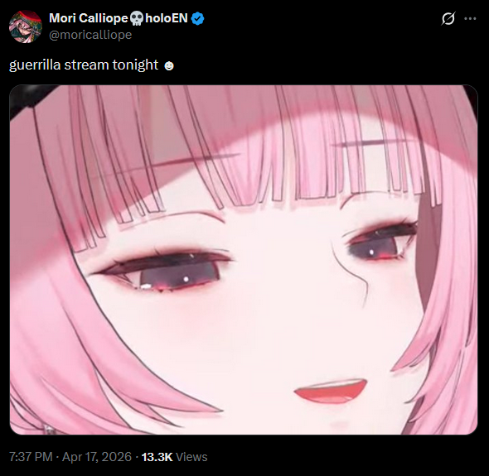Click the character's larger eye on the left

tap(164, 271)
